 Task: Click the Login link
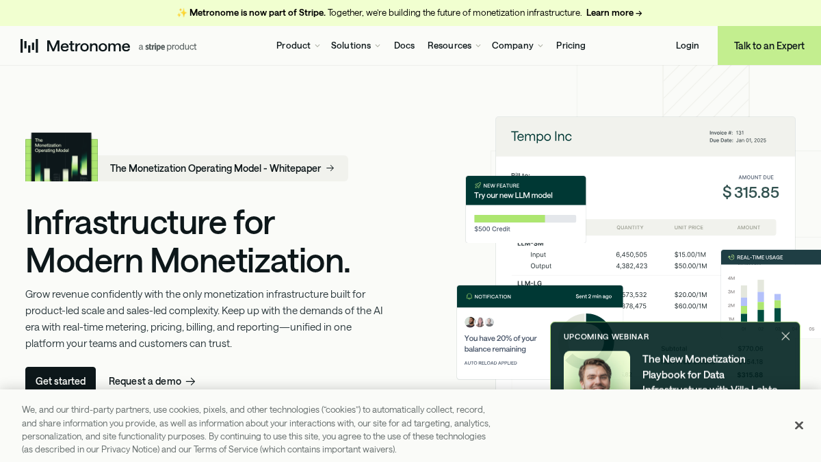(688, 45)
